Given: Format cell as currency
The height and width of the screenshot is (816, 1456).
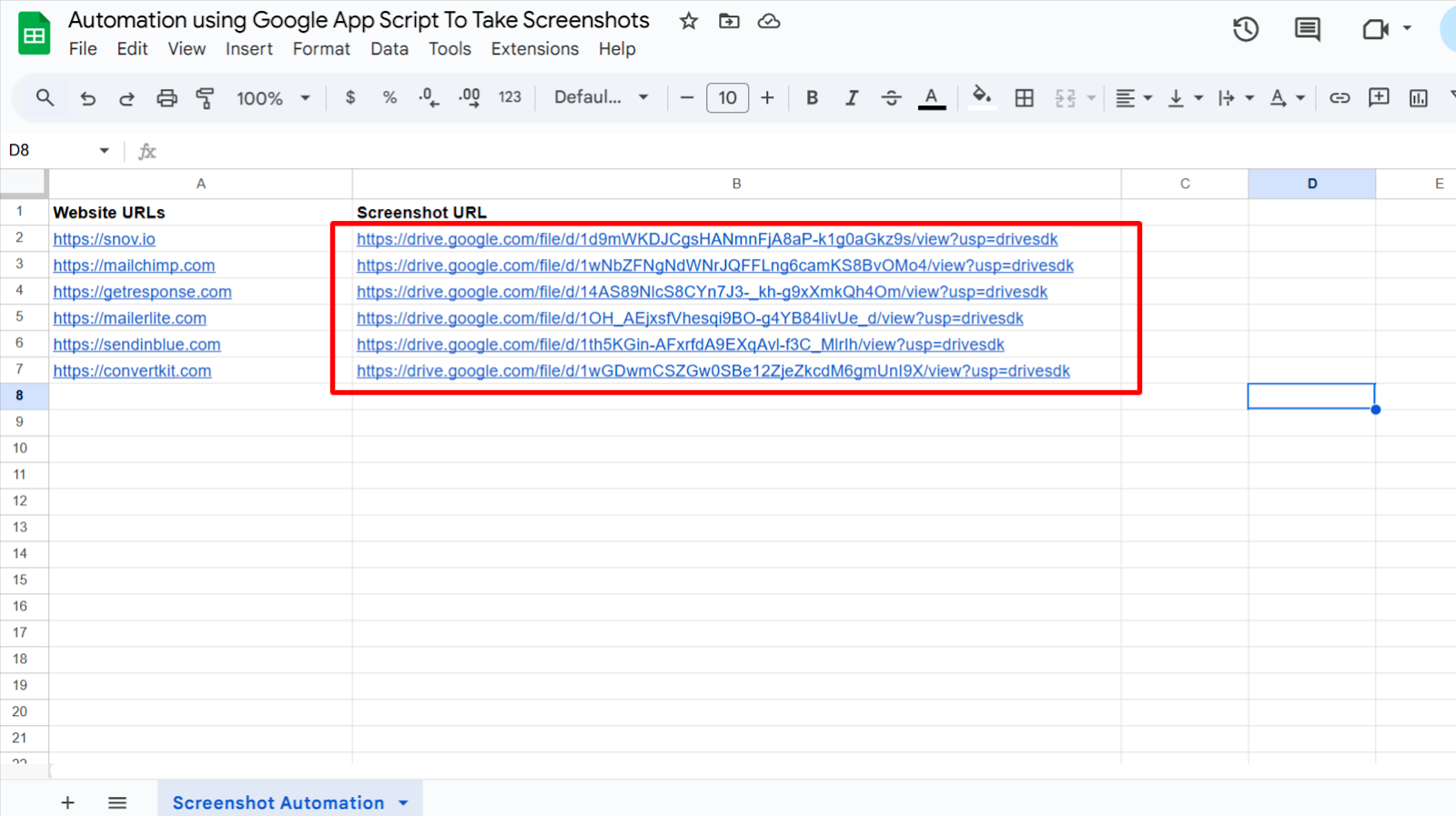Looking at the screenshot, I should tap(350, 97).
